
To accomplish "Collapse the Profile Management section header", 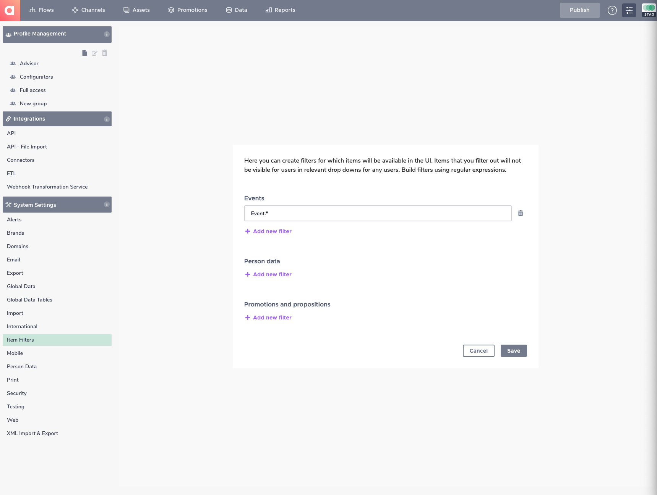I will (57, 34).
